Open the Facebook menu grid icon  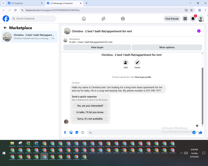click(185, 19)
